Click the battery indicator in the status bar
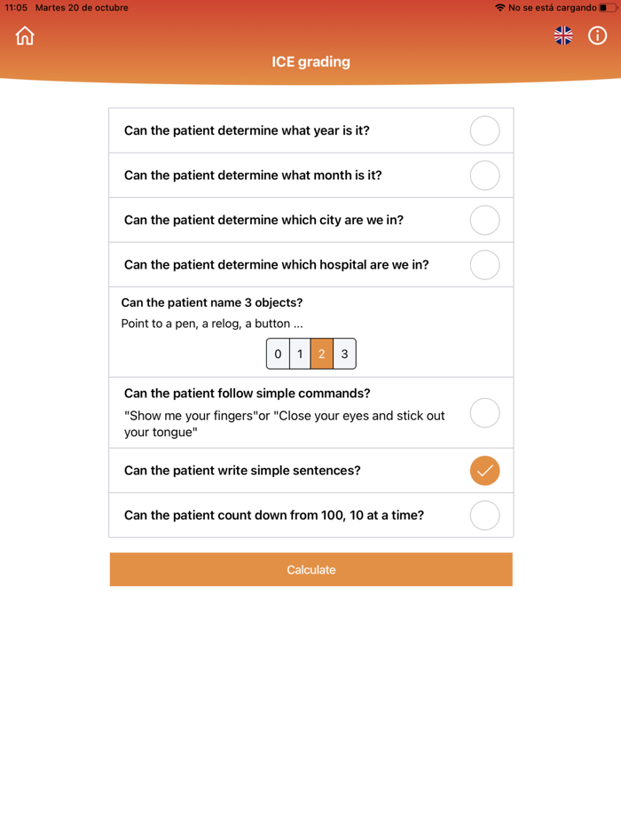Viewport: 621px width, 828px height. (x=609, y=7)
